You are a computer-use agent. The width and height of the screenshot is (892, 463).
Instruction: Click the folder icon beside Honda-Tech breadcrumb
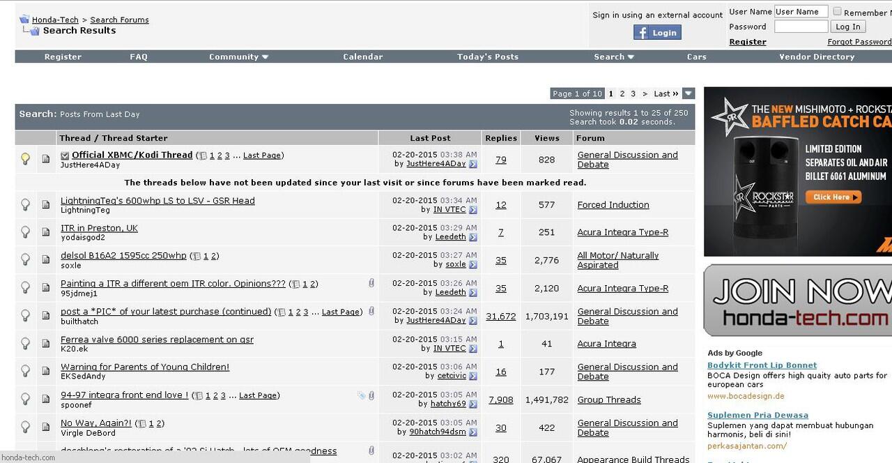point(24,20)
